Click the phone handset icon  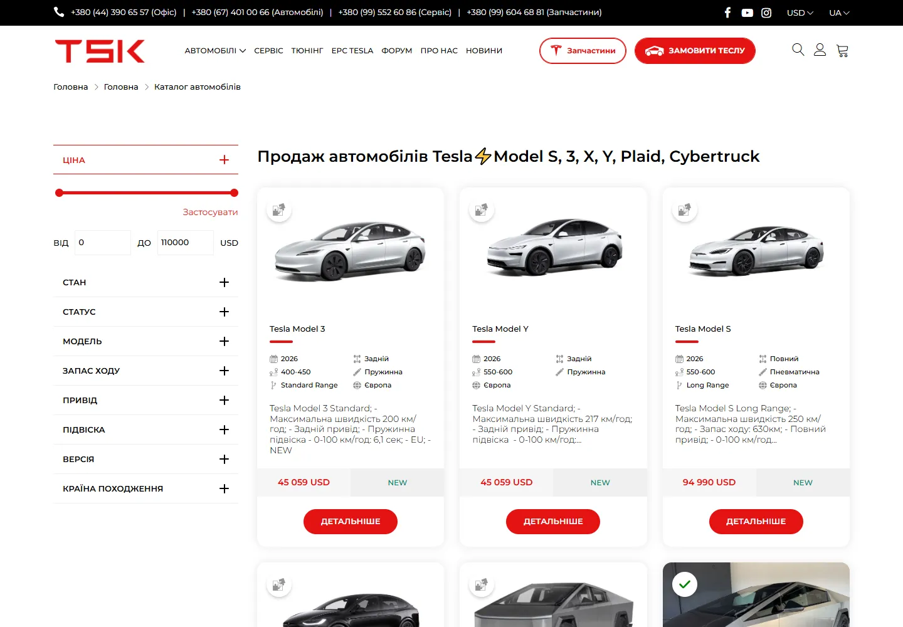tap(59, 12)
